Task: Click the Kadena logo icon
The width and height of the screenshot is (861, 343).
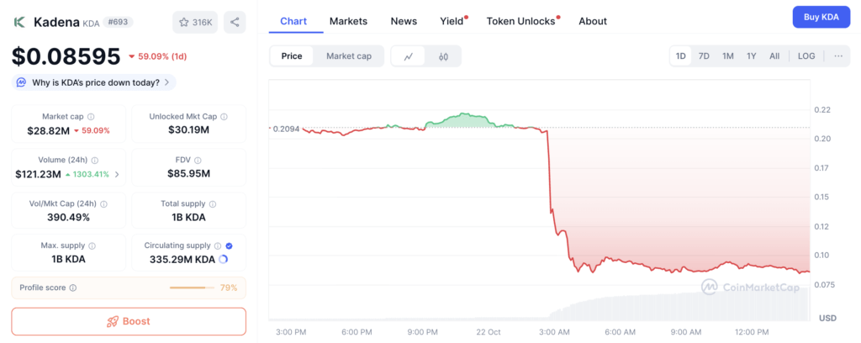Action: coord(19,22)
